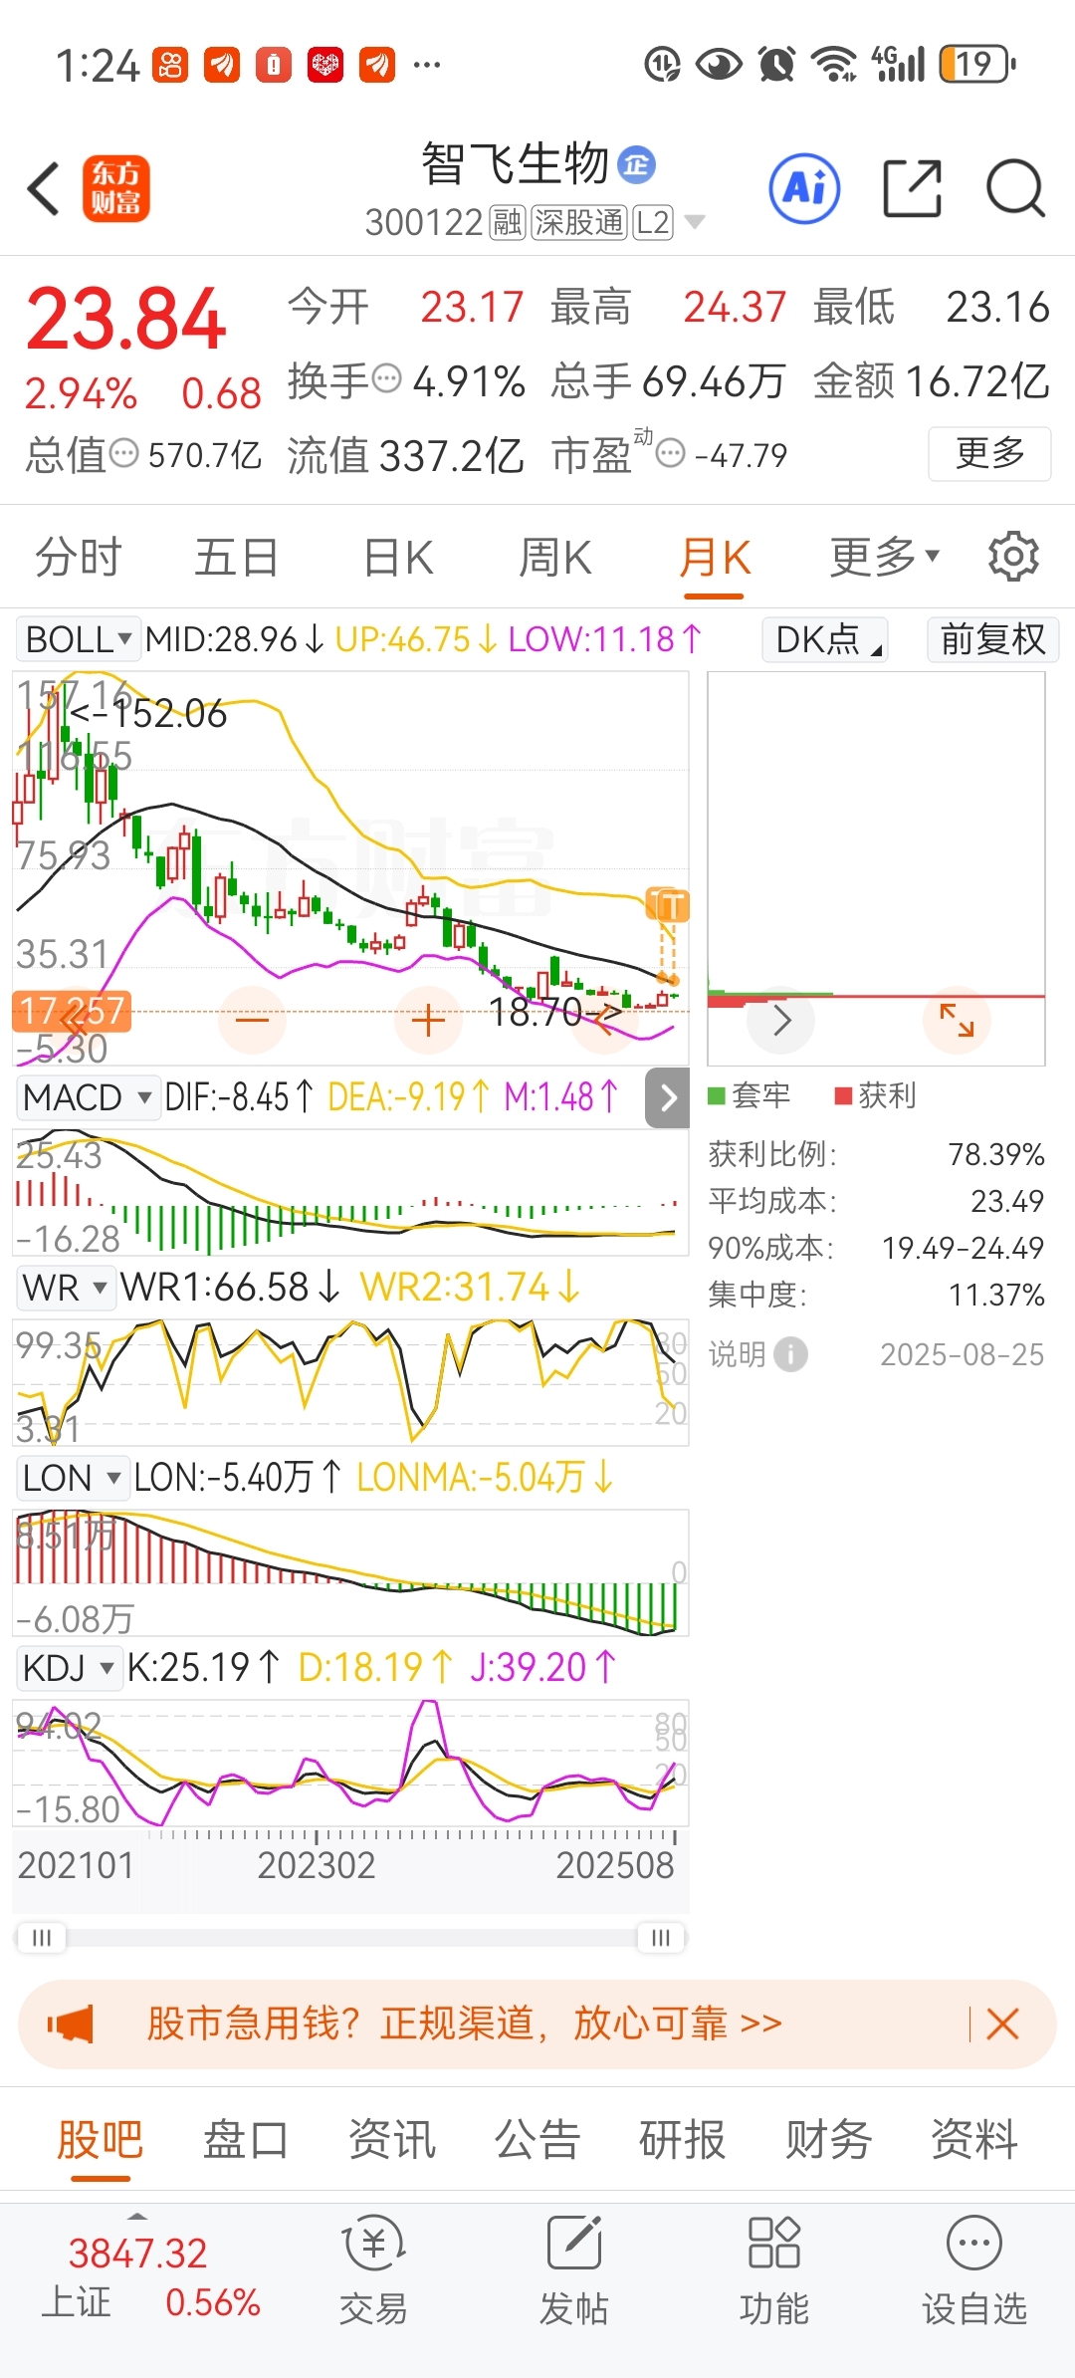Tap the enterprise badge beside 智飞生物
The width and height of the screenshot is (1075, 2378).
[636, 164]
